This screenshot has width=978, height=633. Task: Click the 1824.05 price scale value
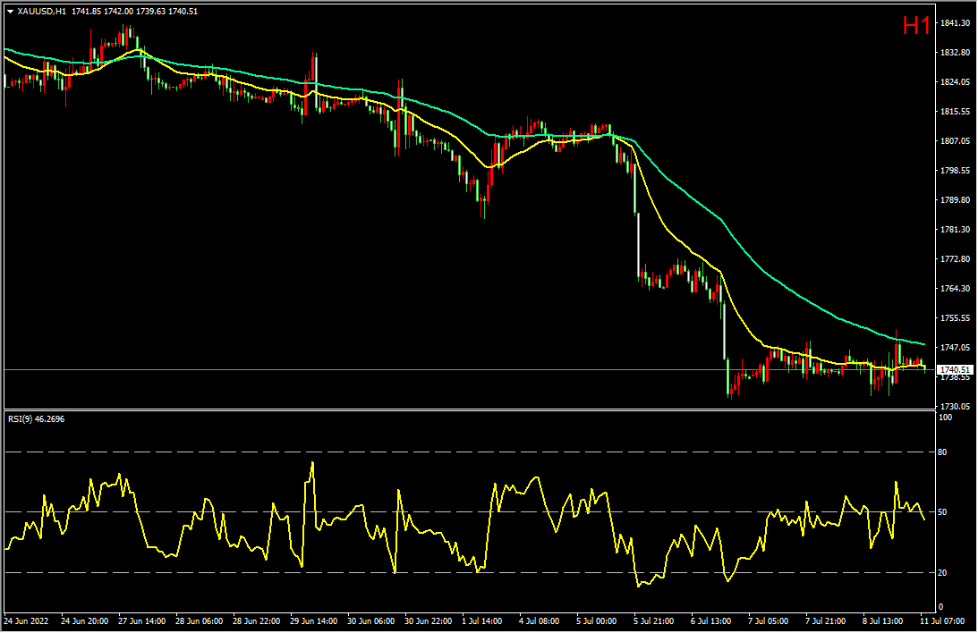(x=955, y=82)
